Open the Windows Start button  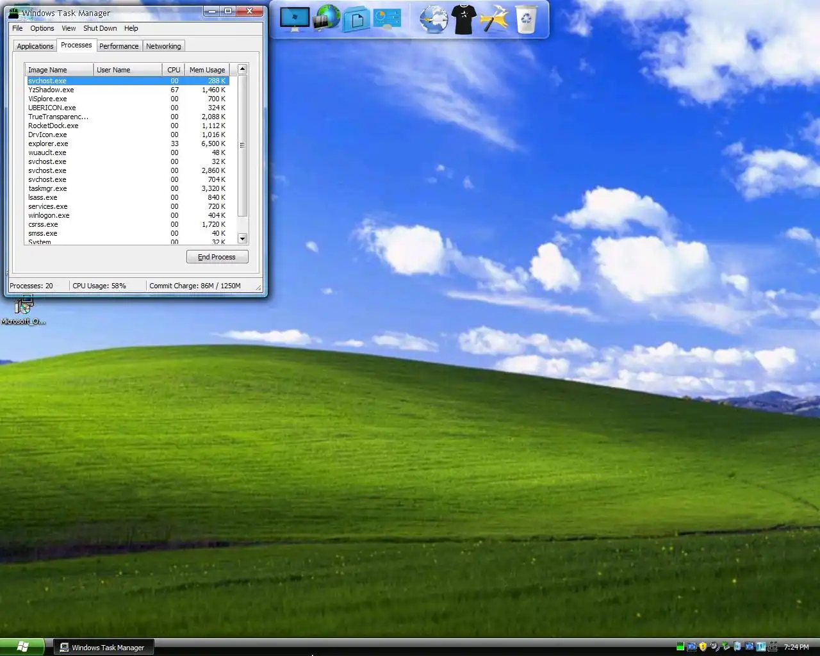pos(22,647)
